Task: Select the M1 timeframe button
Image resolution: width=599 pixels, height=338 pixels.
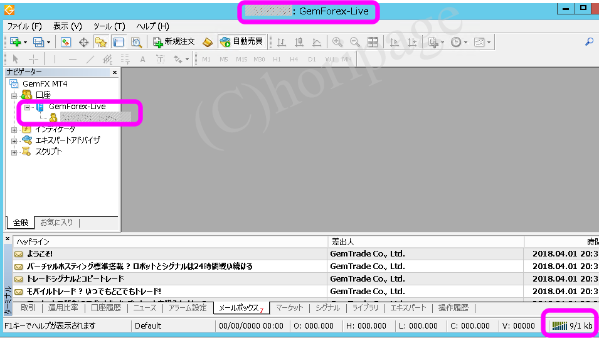Action: click(x=206, y=59)
